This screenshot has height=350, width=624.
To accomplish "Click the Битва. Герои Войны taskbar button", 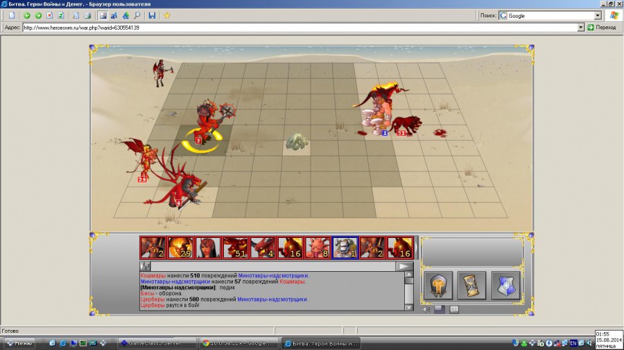I will tap(320, 343).
